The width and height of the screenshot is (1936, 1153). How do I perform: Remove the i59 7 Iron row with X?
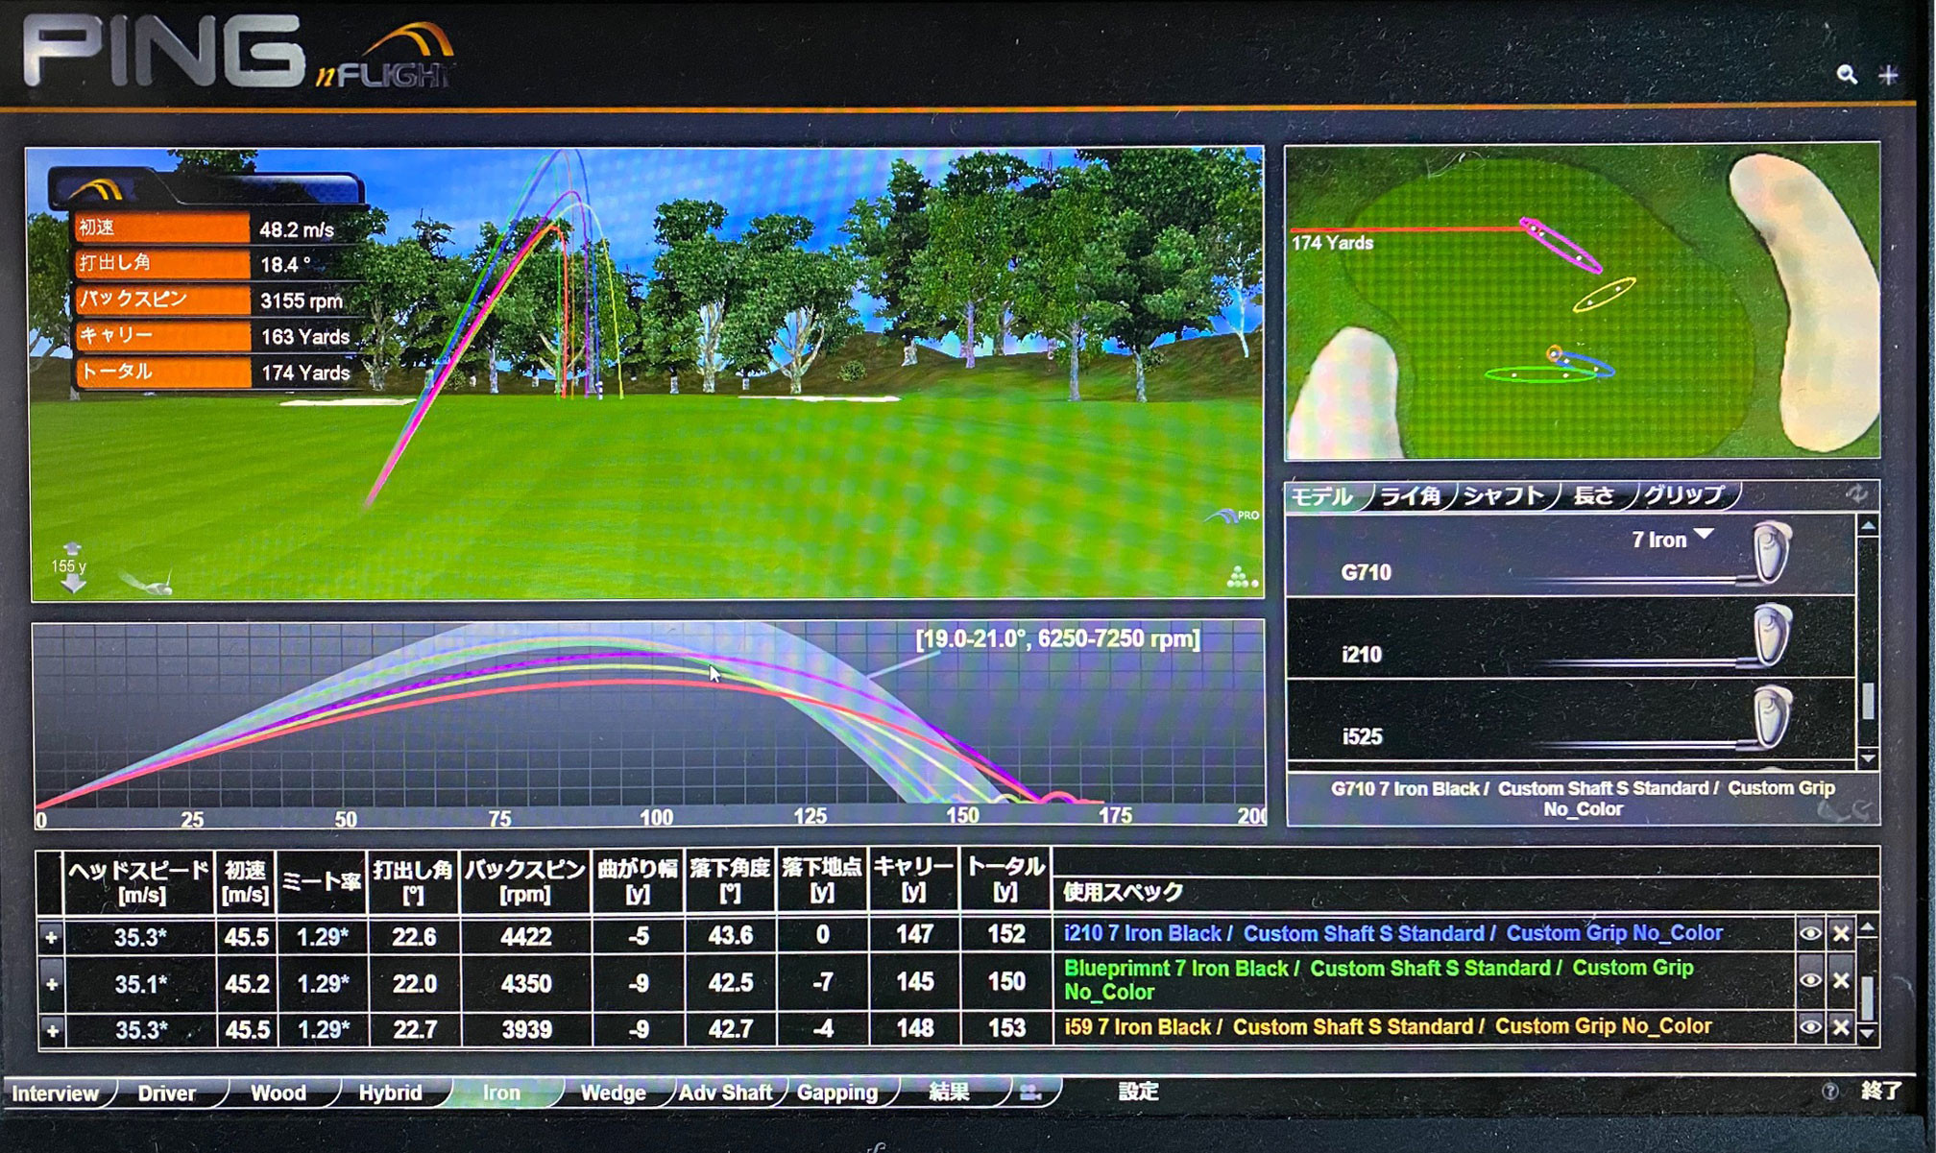click(1840, 1027)
